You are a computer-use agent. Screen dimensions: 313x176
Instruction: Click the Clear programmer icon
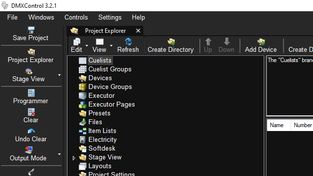click(x=31, y=112)
